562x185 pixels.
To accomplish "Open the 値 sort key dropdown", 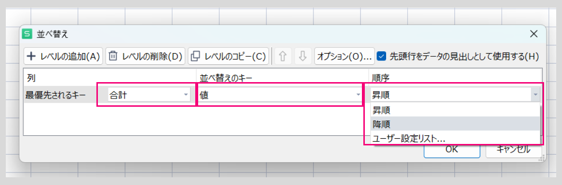I will [358, 95].
